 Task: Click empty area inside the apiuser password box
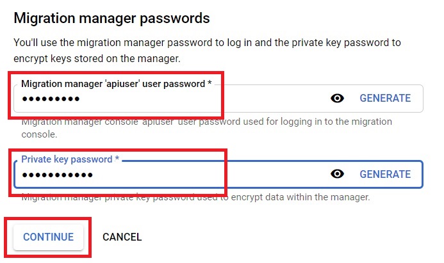pos(204,99)
